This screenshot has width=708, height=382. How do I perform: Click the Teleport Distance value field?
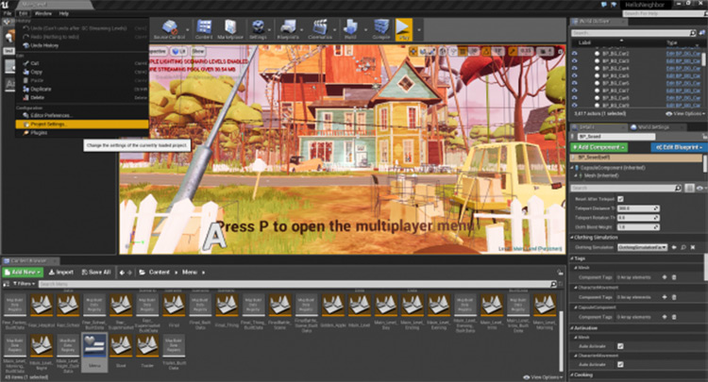638,208
